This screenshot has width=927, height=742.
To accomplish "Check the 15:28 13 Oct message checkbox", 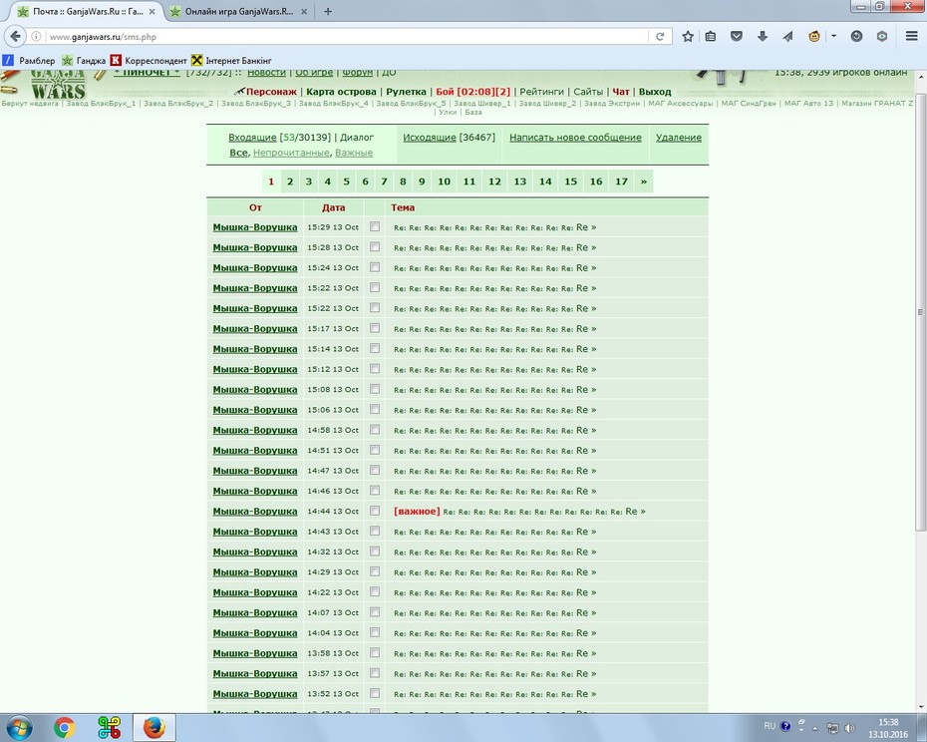I will (375, 246).
